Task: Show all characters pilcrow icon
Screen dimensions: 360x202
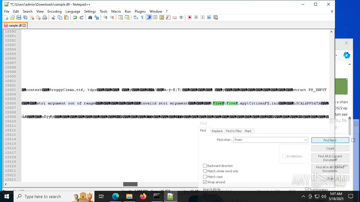Action: (142, 17)
